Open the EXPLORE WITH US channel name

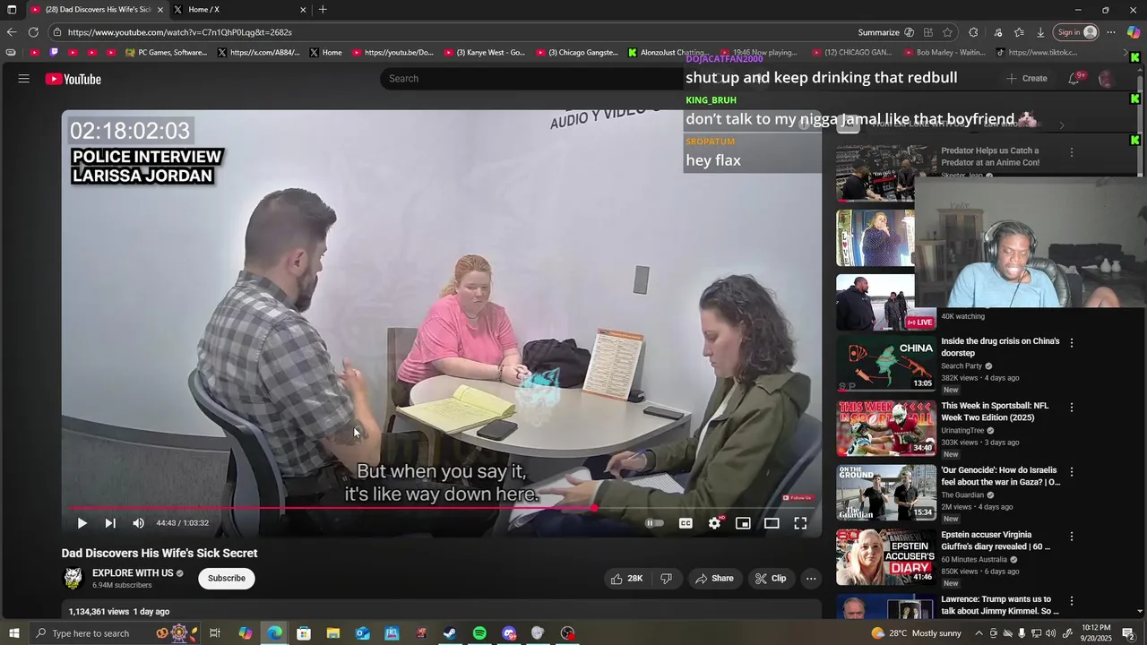coord(133,573)
